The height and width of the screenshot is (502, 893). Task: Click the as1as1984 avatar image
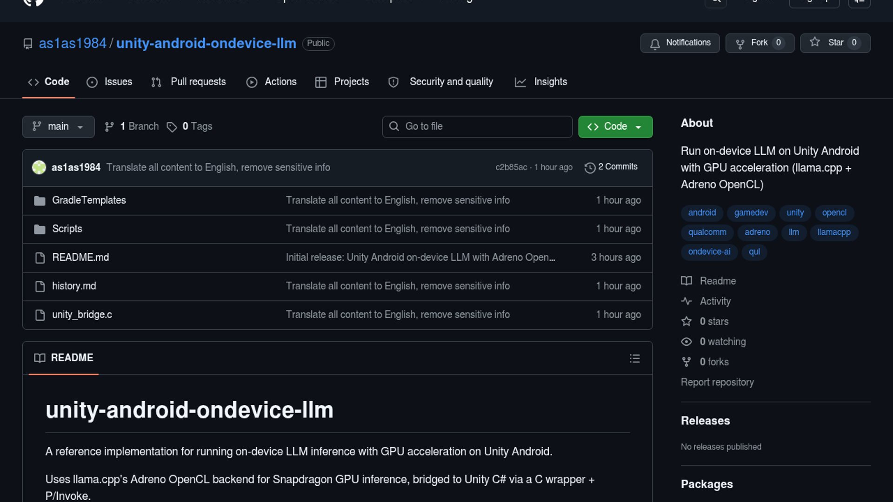click(39, 167)
